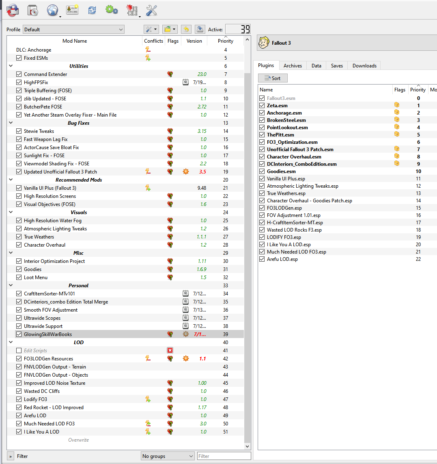Collapse the LOD separator
This screenshot has width=437, height=464.
click(11, 342)
